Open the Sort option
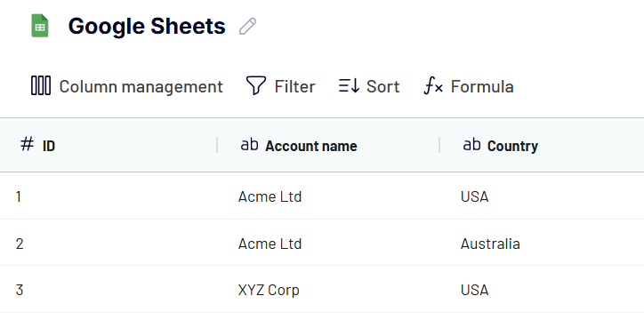 tap(369, 86)
